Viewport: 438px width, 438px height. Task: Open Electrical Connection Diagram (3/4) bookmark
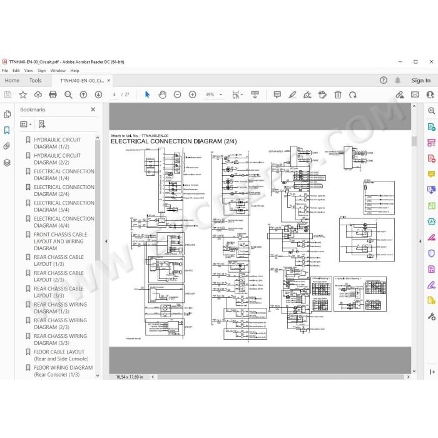click(x=64, y=206)
